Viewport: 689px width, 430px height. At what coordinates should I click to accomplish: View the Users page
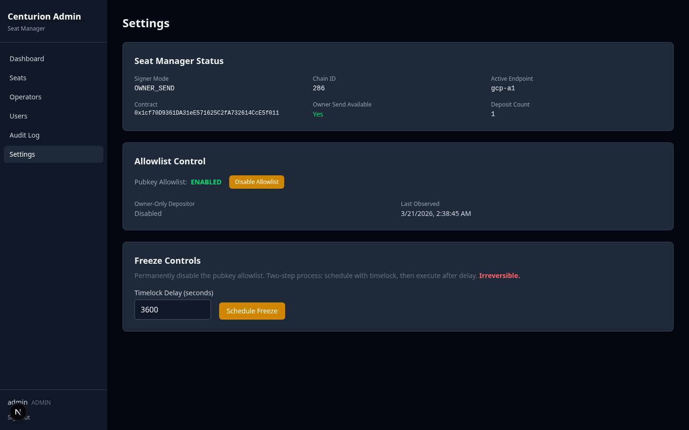click(18, 116)
